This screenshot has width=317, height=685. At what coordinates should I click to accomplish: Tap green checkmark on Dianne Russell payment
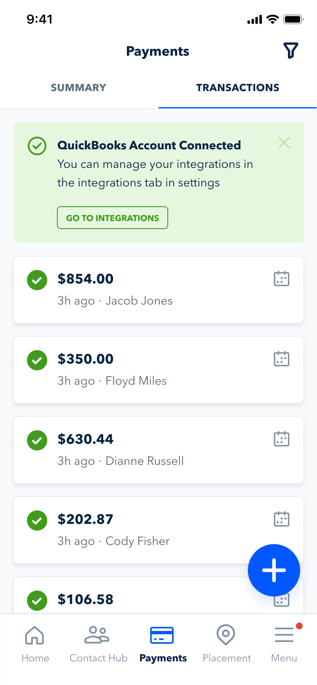point(37,440)
